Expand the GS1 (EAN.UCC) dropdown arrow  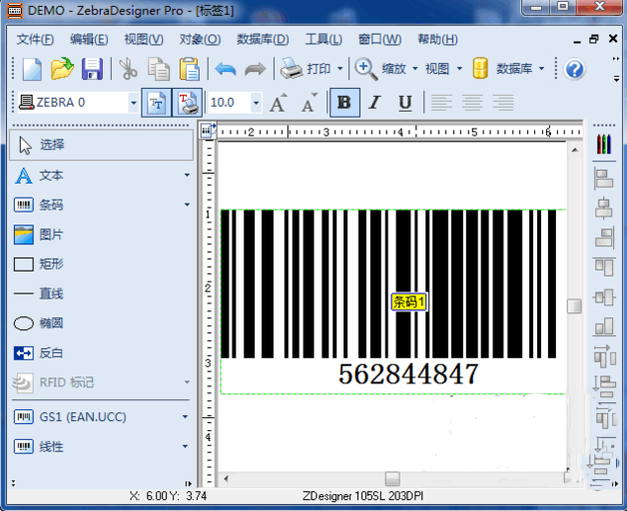(185, 416)
